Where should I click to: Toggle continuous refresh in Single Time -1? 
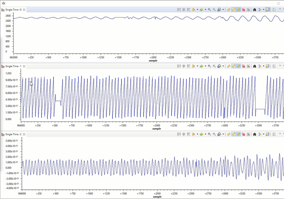239,66
